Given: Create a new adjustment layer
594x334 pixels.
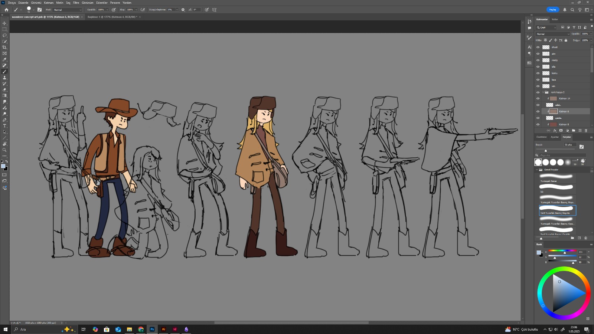Looking at the screenshot, I should [567, 131].
